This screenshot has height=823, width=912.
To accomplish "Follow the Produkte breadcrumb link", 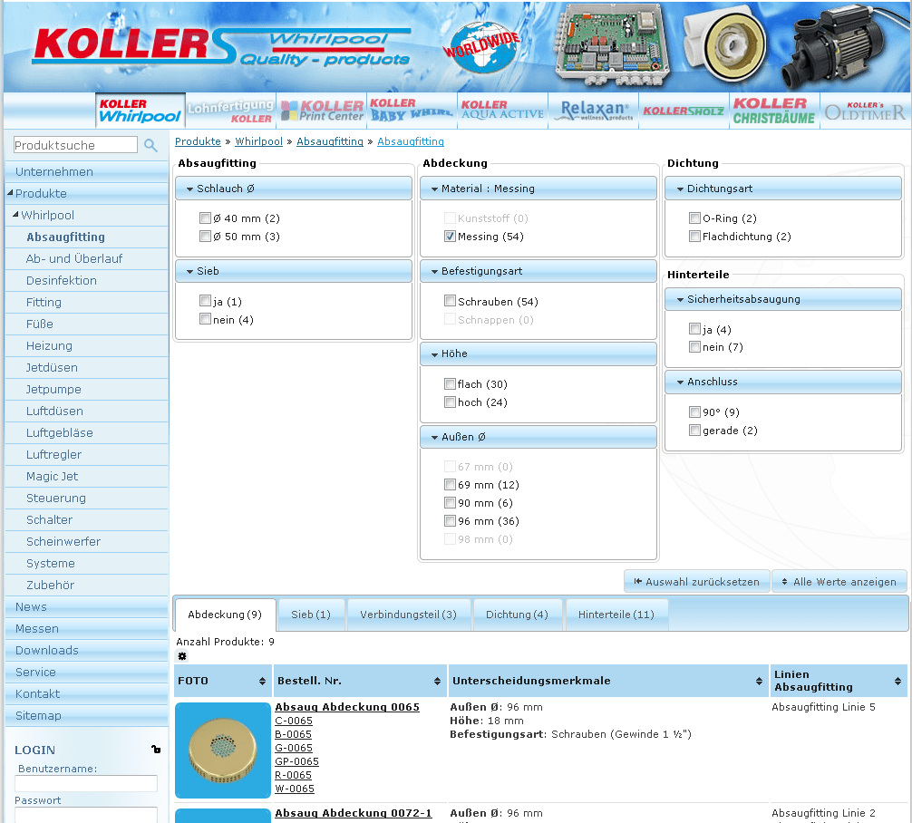I will pyautogui.click(x=198, y=141).
